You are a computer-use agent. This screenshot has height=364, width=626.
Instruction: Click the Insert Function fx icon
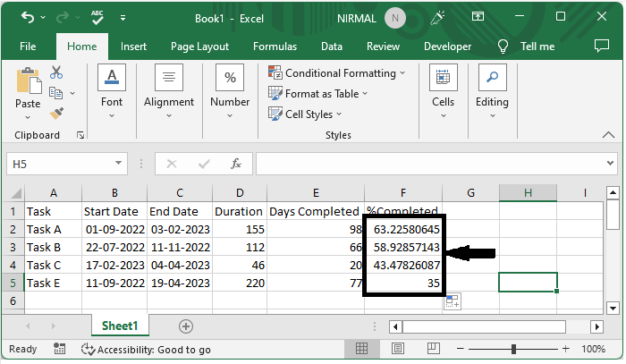236,164
